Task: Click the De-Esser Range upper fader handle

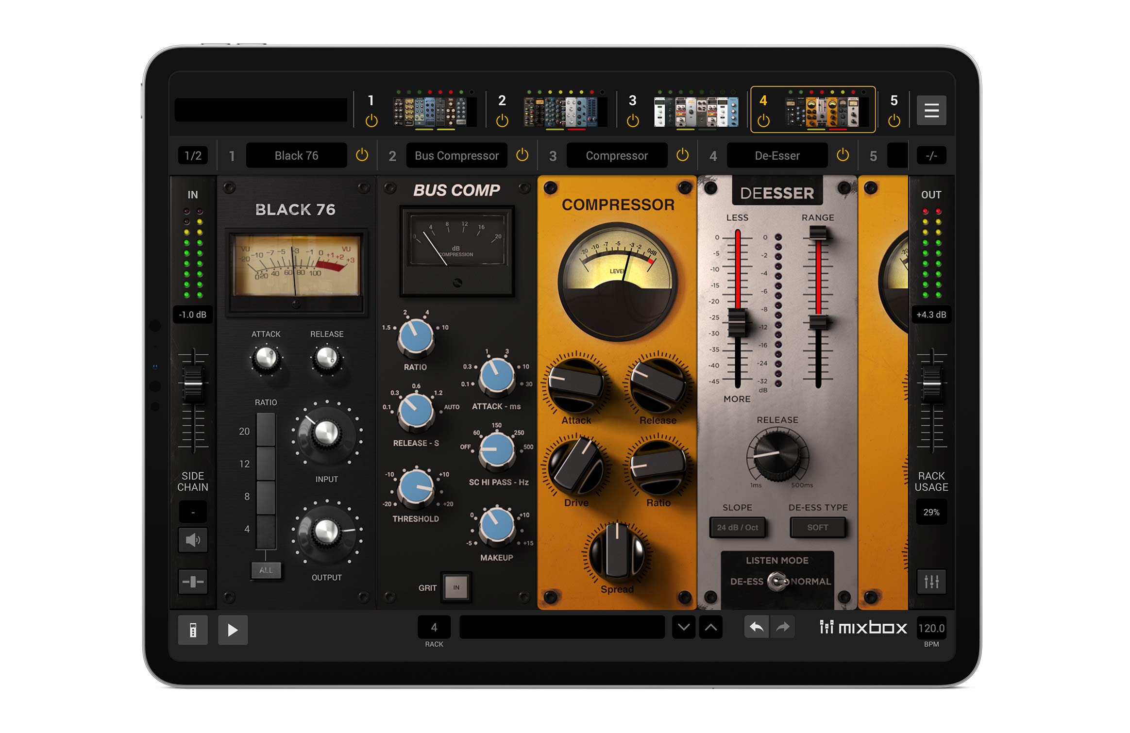Action: [818, 233]
